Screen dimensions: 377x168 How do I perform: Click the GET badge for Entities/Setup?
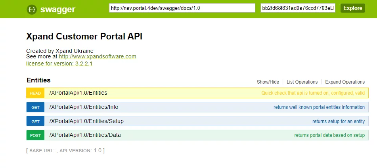35,121
